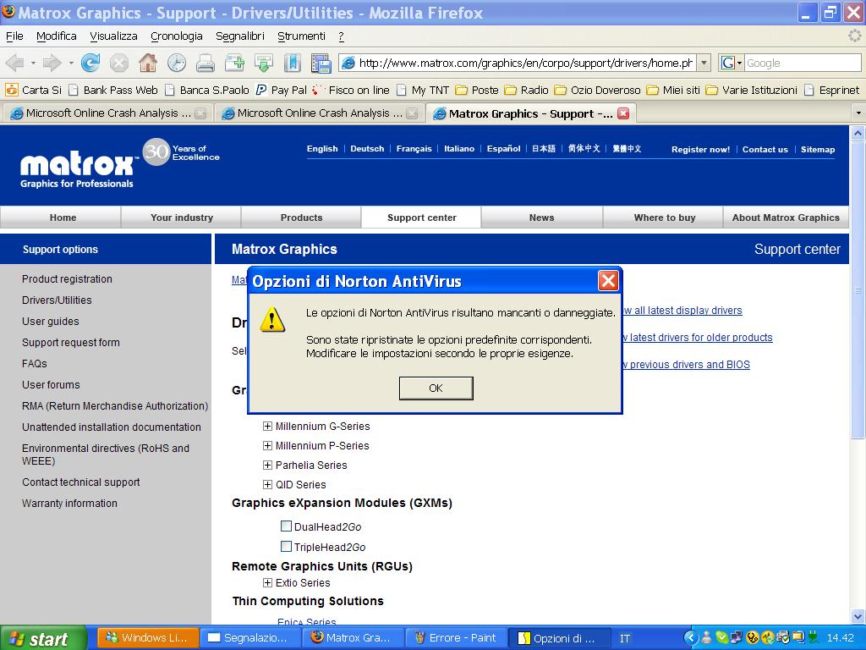The width and height of the screenshot is (866, 650).
Task: Open the Downloads green arrow icon
Action: pos(264,63)
